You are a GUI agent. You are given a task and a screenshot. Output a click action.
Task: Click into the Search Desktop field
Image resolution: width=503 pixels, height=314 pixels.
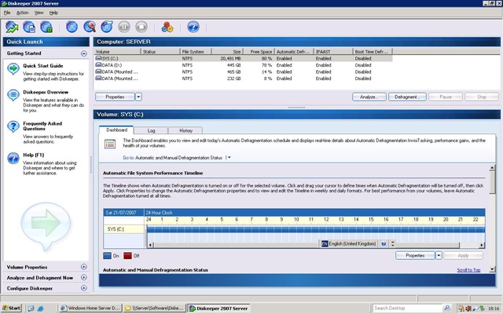coord(407,308)
